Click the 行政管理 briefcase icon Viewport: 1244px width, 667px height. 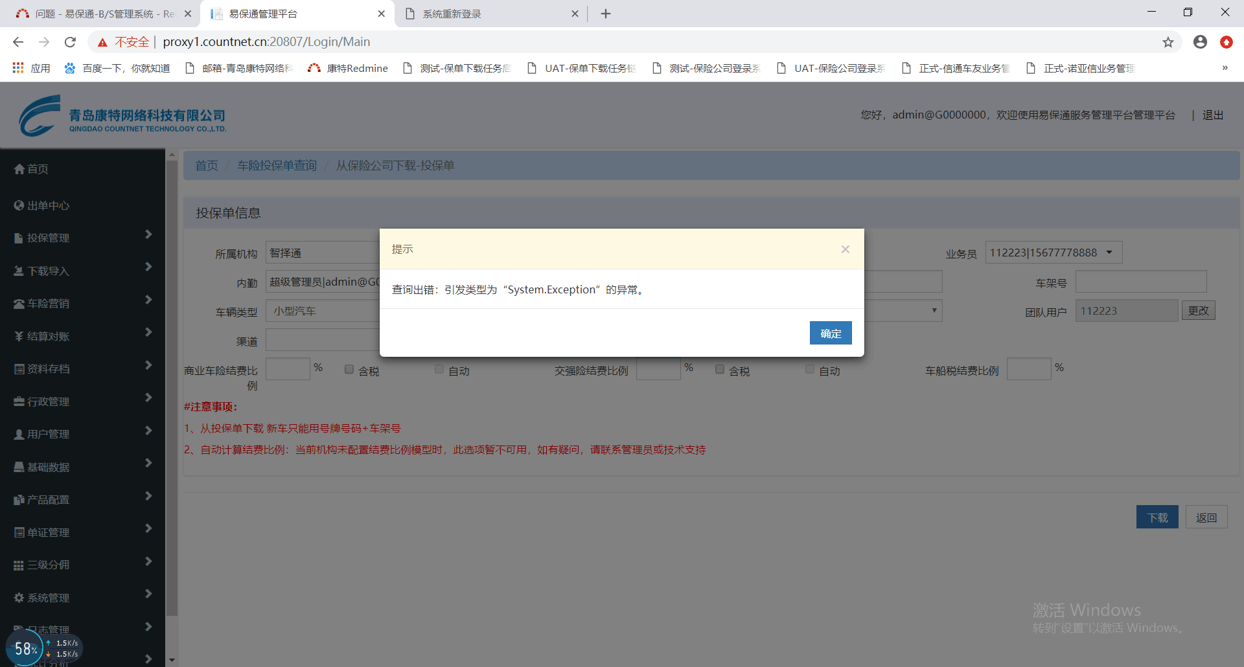(19, 401)
